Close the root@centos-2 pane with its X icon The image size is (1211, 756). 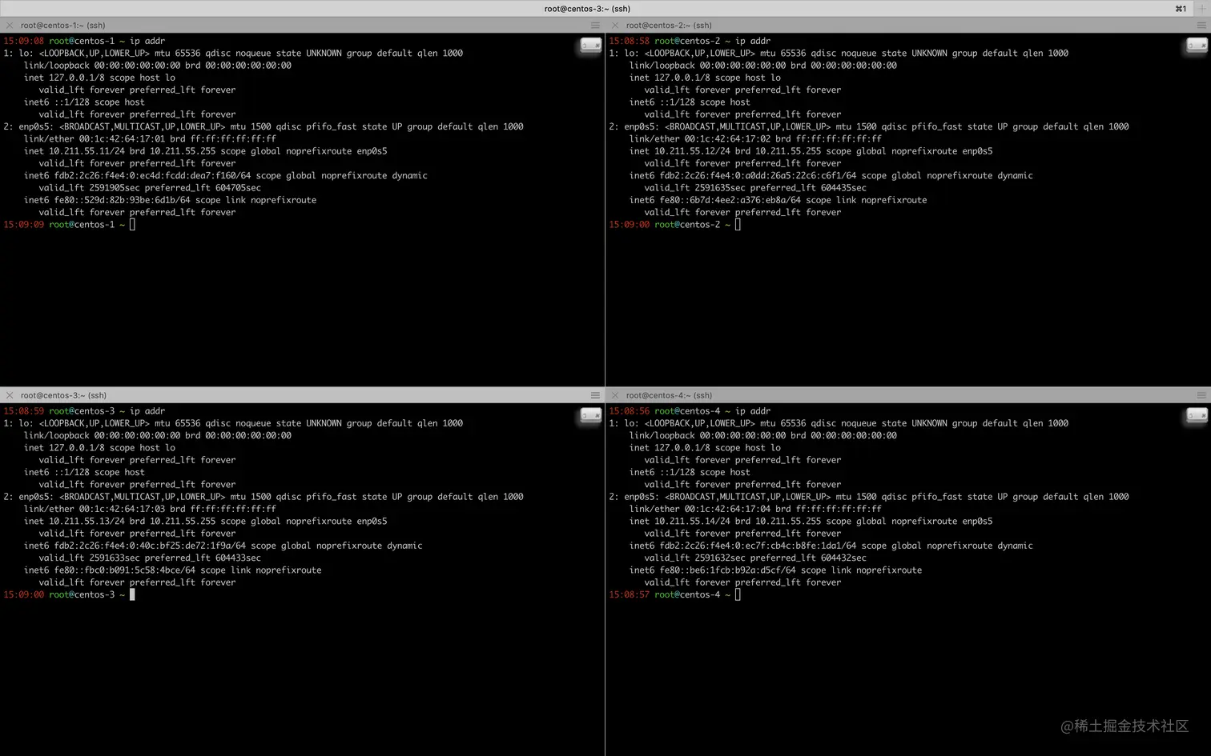pyautogui.click(x=615, y=26)
